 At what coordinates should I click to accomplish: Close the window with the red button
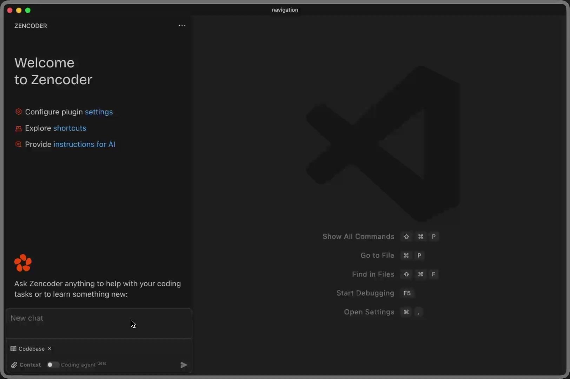pos(10,10)
